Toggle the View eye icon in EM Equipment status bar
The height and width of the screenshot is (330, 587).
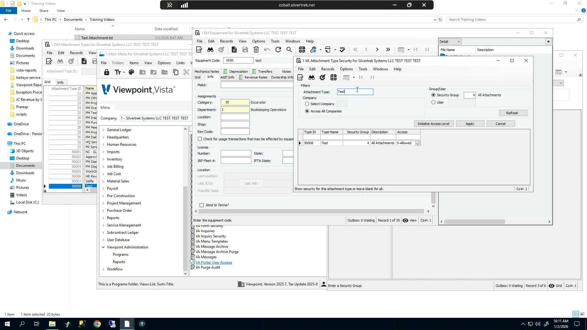coord(405,220)
